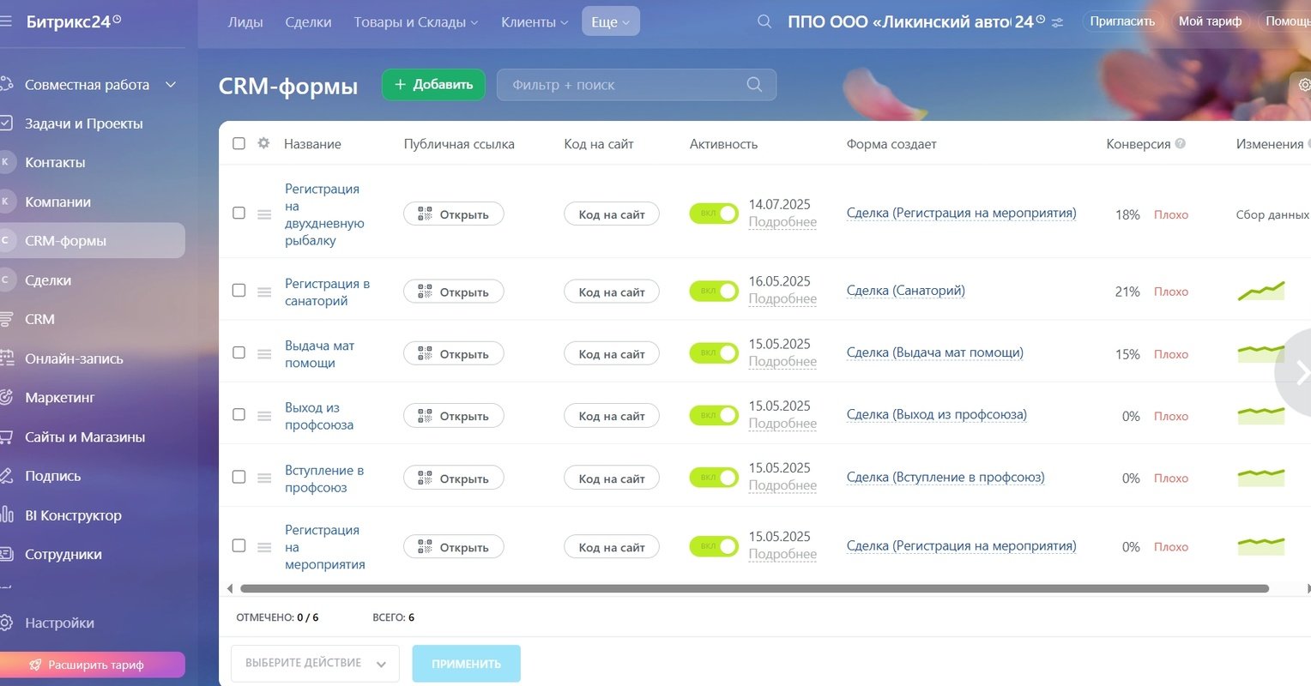Open the Выберите действие dropdown

tap(315, 664)
